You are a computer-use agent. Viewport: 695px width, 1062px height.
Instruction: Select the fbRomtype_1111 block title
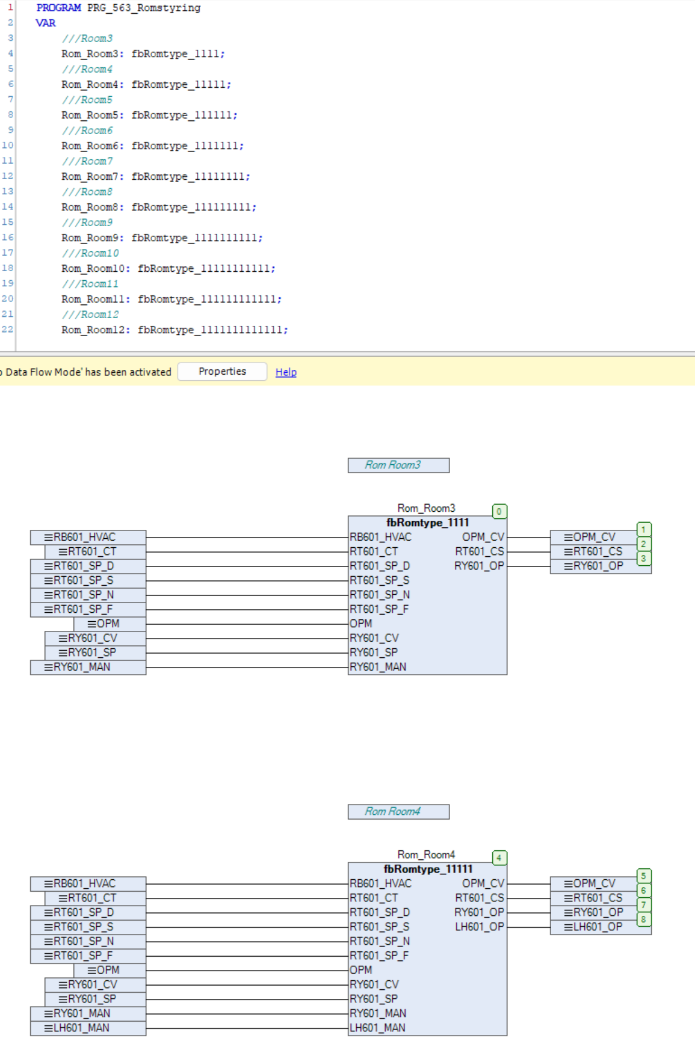click(x=427, y=523)
